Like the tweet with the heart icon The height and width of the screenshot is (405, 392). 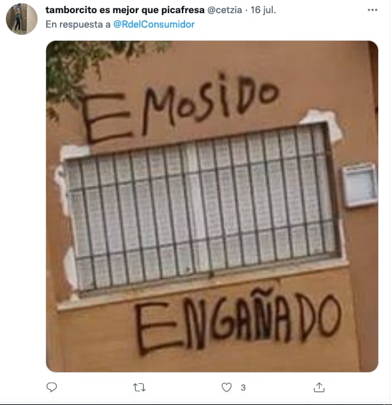227,387
